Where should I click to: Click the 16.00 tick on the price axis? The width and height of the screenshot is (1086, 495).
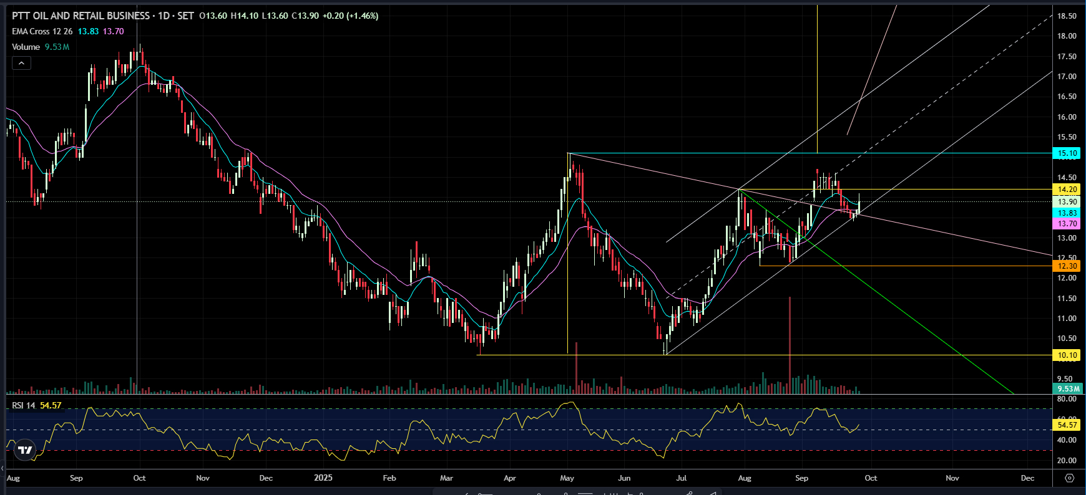pos(1067,117)
